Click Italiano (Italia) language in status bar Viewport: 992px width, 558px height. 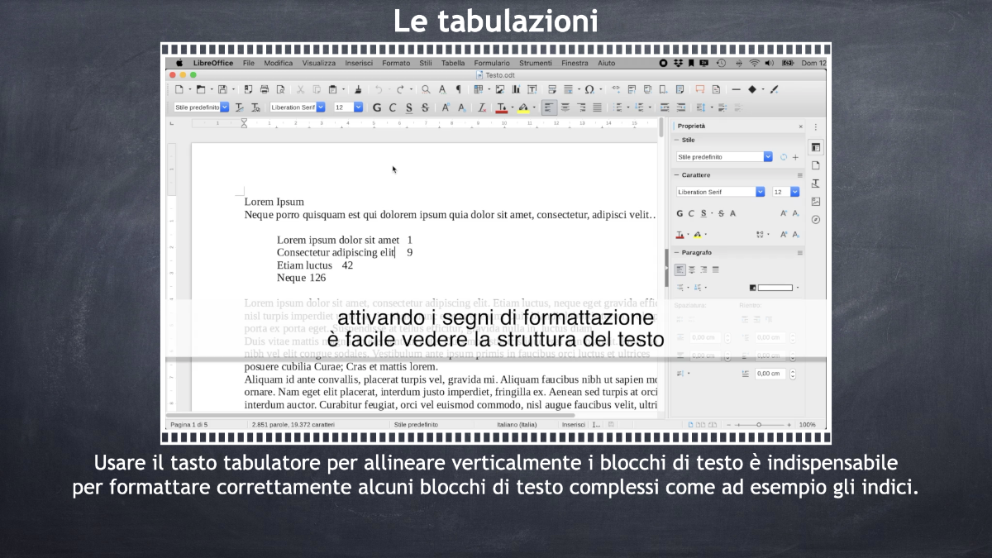coord(517,425)
